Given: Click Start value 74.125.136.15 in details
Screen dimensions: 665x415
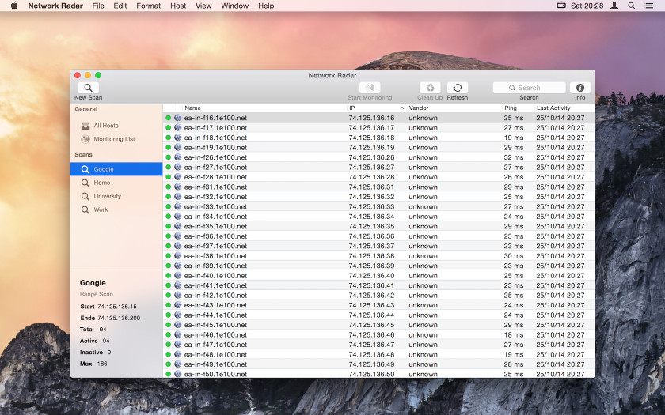Looking at the screenshot, I should click(x=117, y=307).
